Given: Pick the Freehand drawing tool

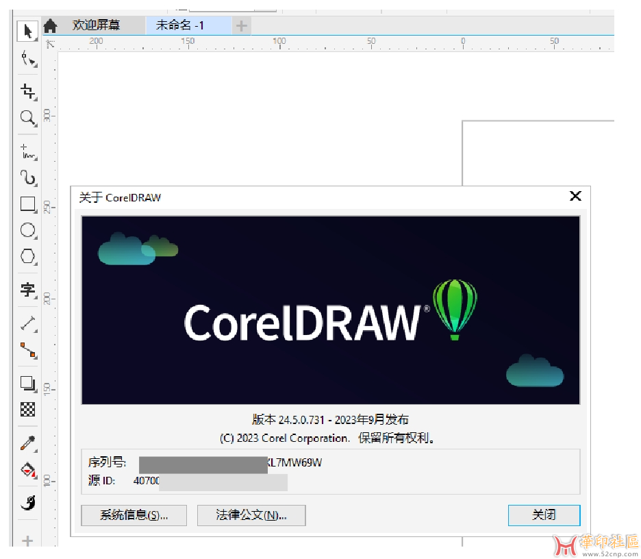Looking at the screenshot, I should [x=27, y=151].
